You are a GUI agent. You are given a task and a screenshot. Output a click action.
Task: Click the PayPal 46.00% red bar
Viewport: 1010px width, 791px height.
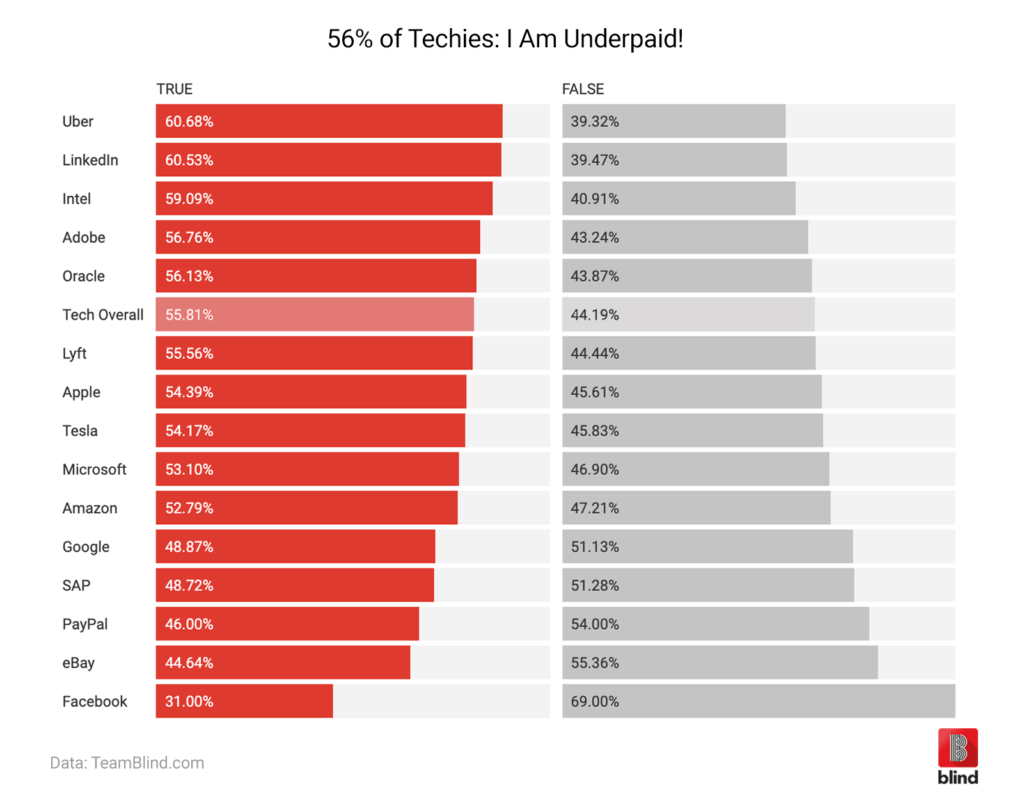[287, 624]
